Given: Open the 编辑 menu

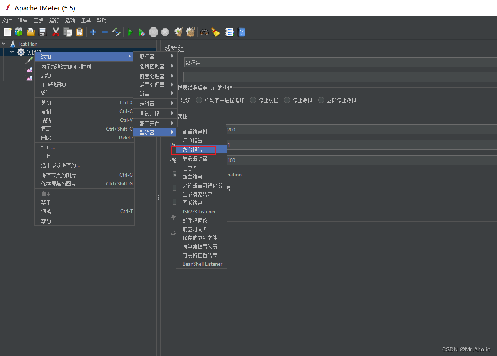Looking at the screenshot, I should [x=22, y=20].
